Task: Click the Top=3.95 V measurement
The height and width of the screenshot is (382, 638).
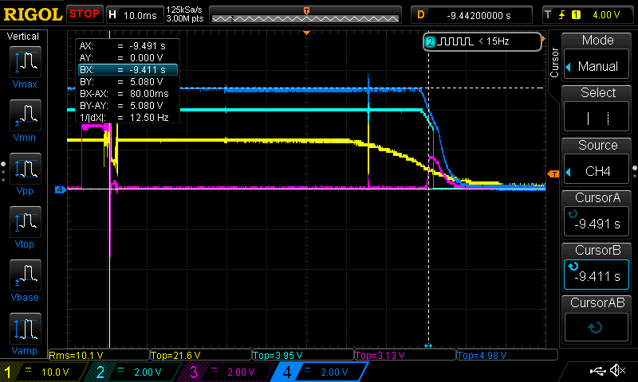Action: tap(278, 356)
